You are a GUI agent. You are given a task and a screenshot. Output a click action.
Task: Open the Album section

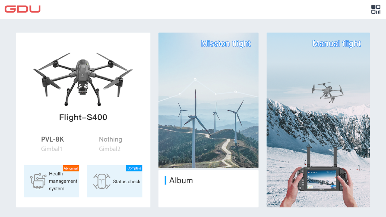click(x=208, y=189)
